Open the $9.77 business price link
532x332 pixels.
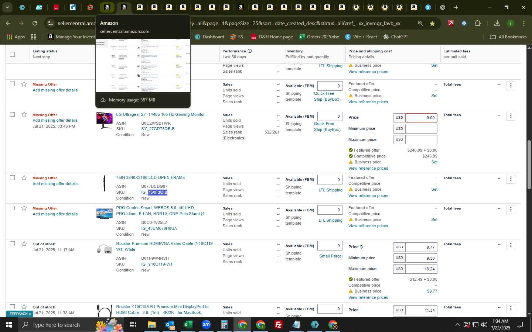click(x=432, y=291)
